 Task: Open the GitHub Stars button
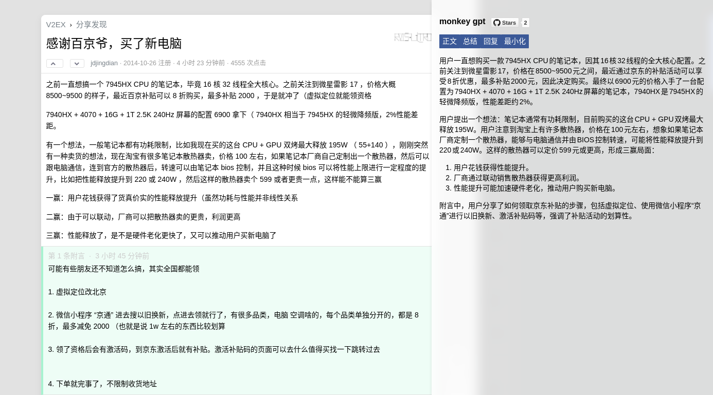click(505, 23)
